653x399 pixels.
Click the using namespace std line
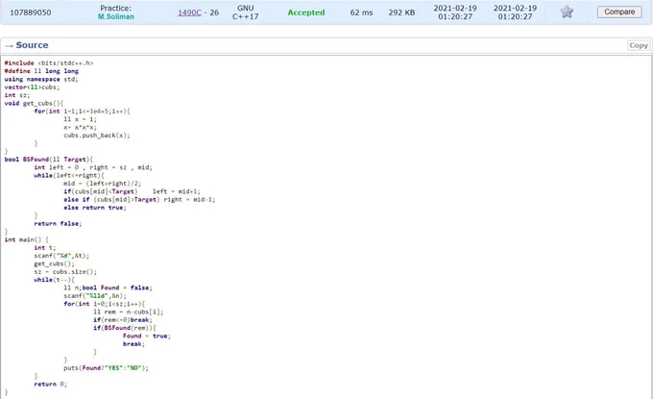(x=40, y=79)
